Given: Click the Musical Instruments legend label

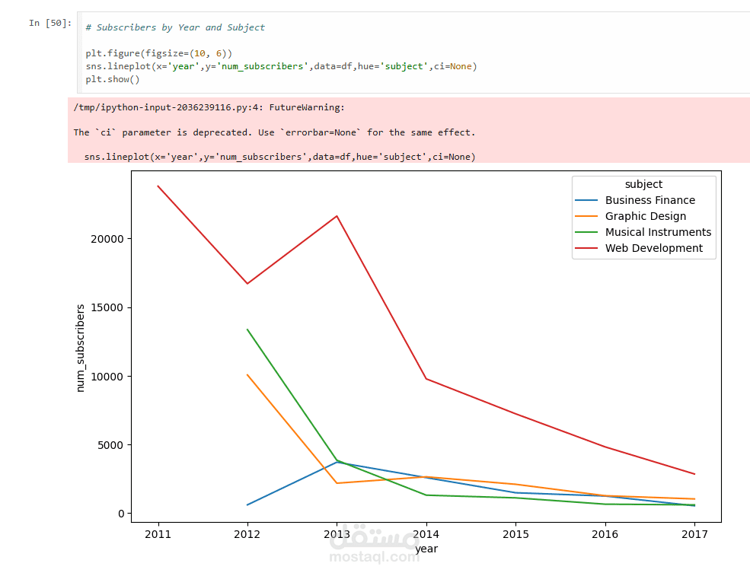Looking at the screenshot, I should (658, 232).
